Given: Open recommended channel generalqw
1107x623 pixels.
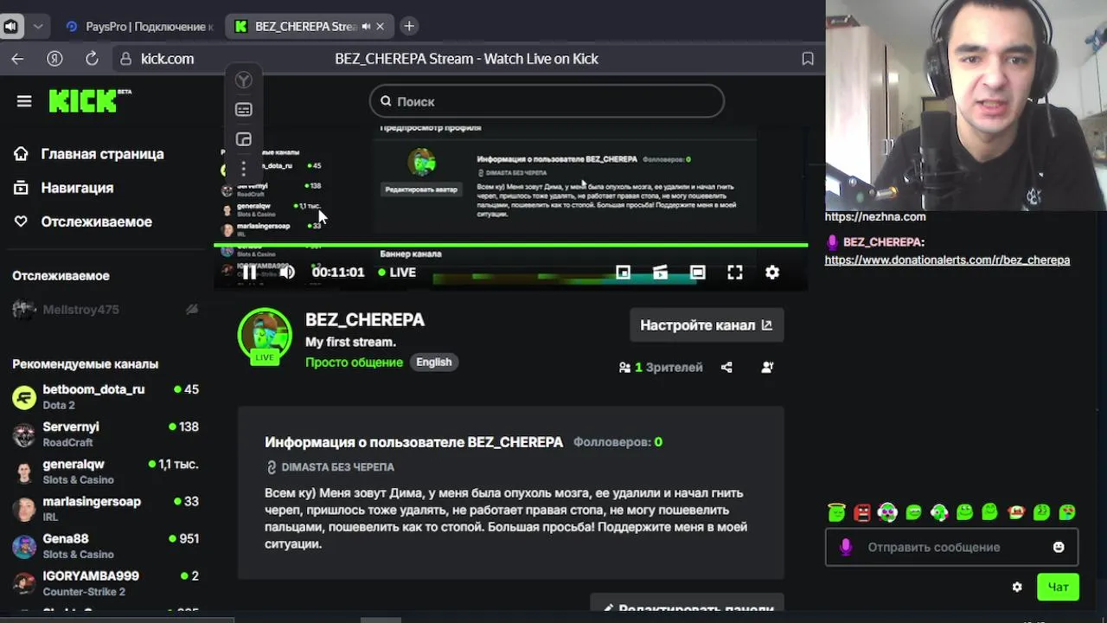Looking at the screenshot, I should (x=106, y=472).
